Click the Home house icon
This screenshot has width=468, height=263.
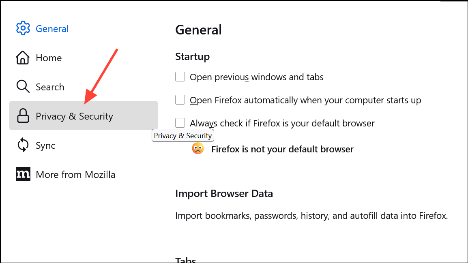click(23, 58)
